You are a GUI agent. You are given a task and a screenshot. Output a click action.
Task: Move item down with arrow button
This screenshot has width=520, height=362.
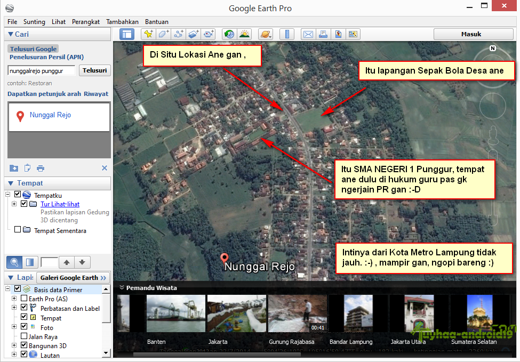tap(82, 262)
